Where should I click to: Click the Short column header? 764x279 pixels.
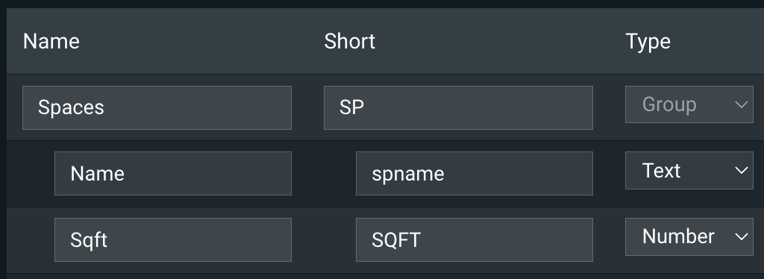click(349, 41)
